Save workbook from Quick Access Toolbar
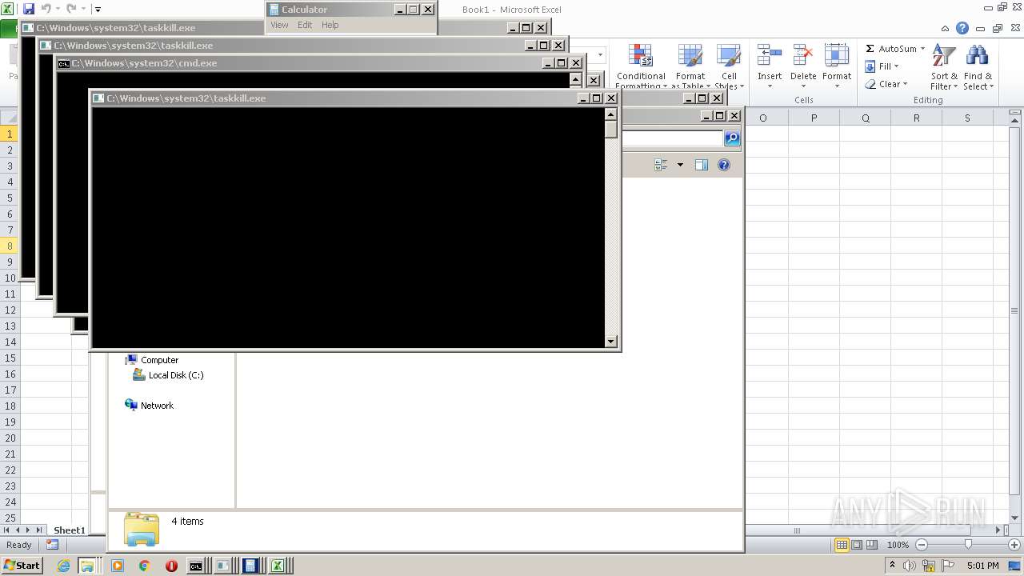The height and width of the screenshot is (576, 1024). [x=29, y=9]
